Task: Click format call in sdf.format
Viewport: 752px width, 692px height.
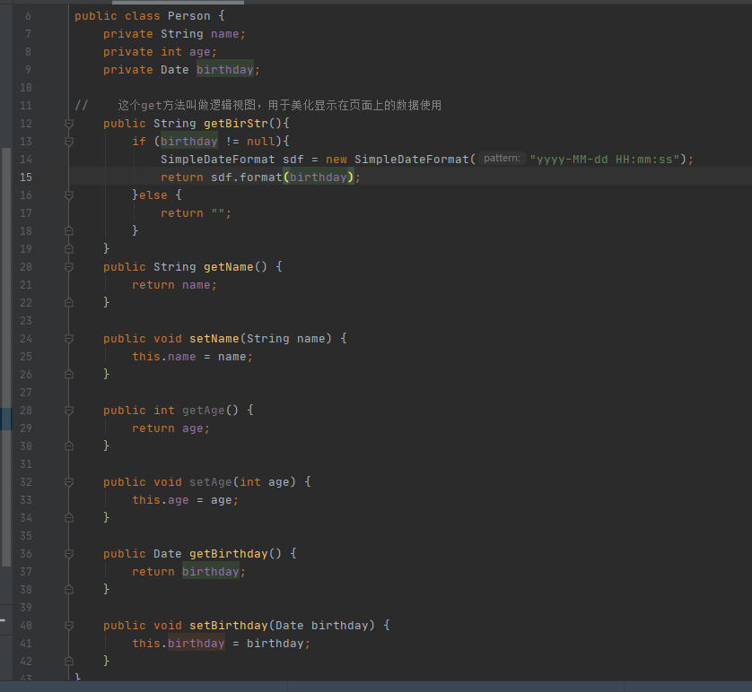Action: (x=261, y=177)
